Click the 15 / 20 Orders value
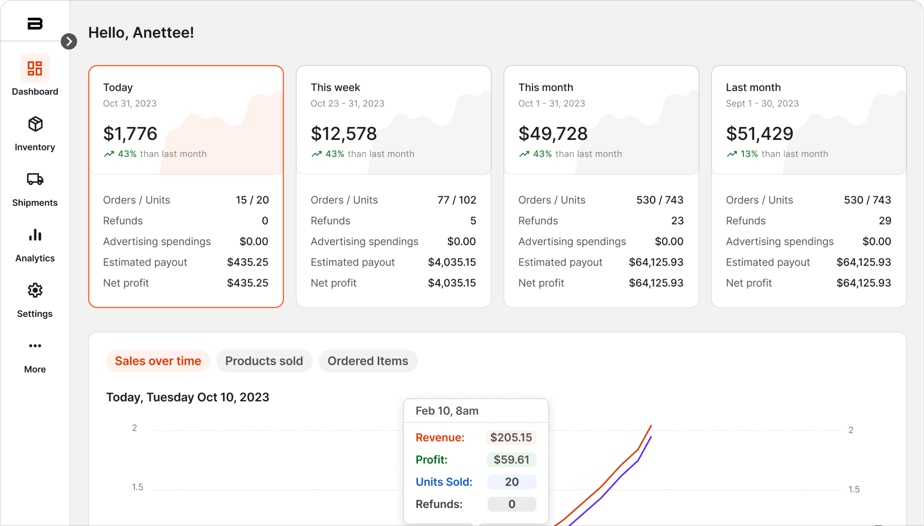Screen dimensions: 924x526 [x=252, y=200]
